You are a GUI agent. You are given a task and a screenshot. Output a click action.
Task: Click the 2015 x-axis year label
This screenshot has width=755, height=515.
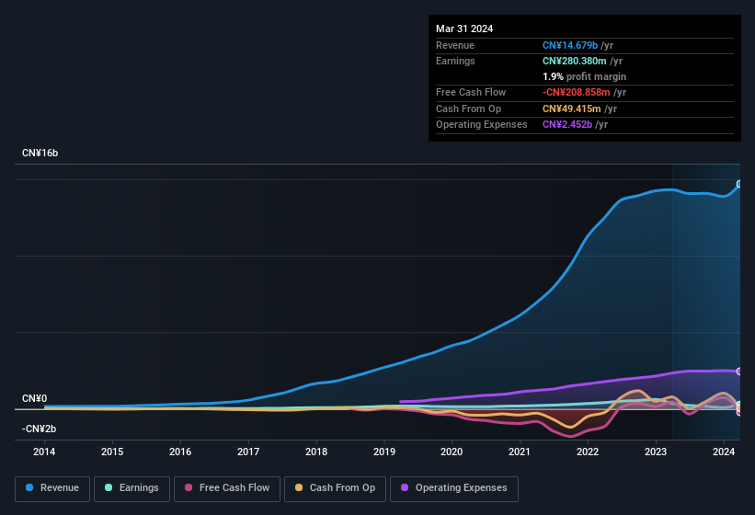point(112,452)
